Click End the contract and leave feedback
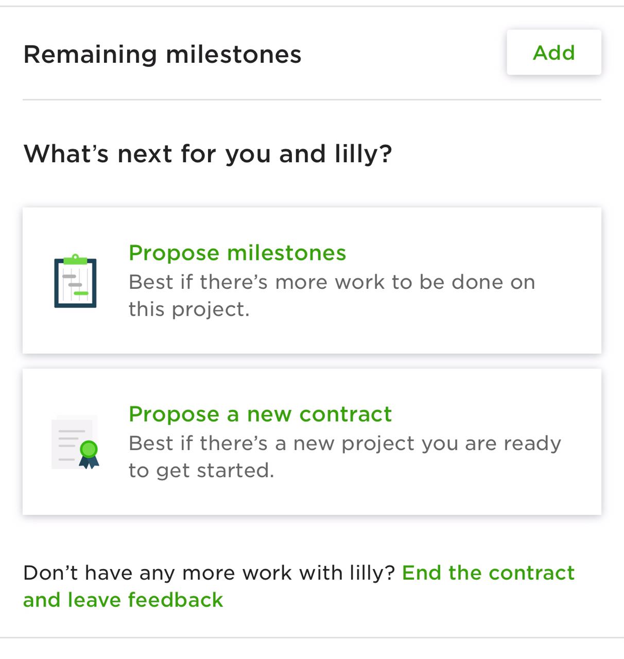This screenshot has width=624, height=659. (299, 586)
